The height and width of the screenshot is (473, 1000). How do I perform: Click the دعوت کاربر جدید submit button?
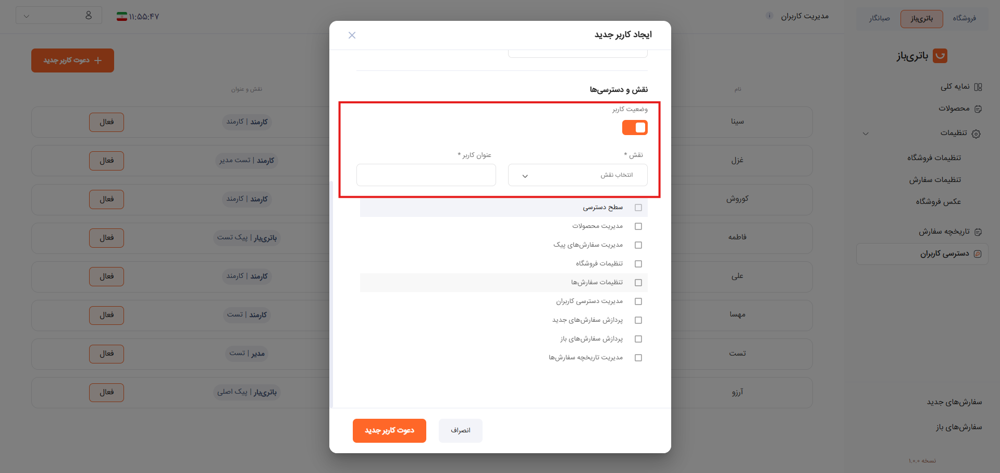tap(389, 431)
